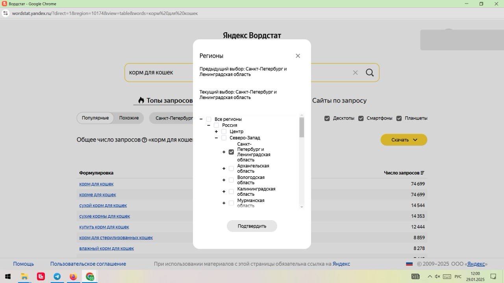Check the Архангельская область checkbox
Screen dimensions: 504x283
point(231,169)
